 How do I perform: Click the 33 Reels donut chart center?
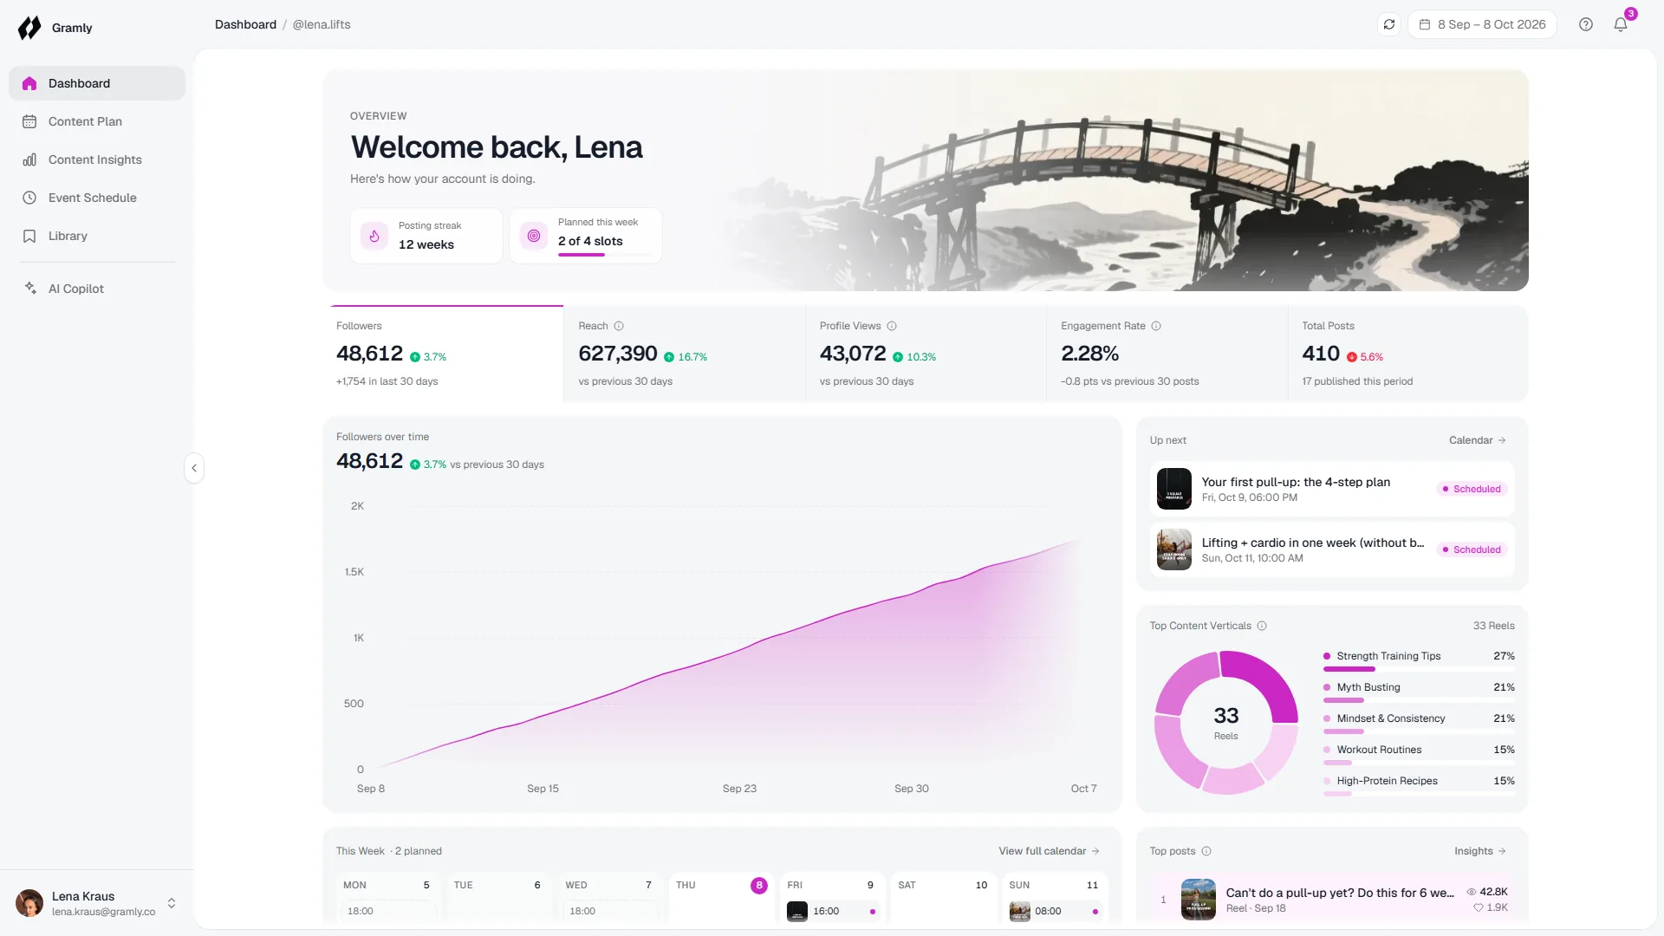1226,722
